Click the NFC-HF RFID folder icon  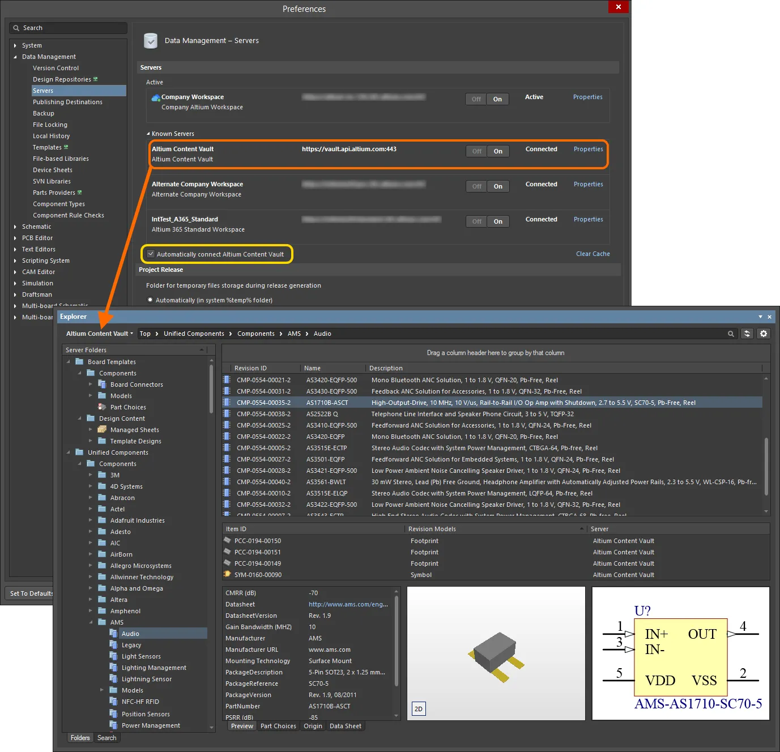click(x=113, y=701)
